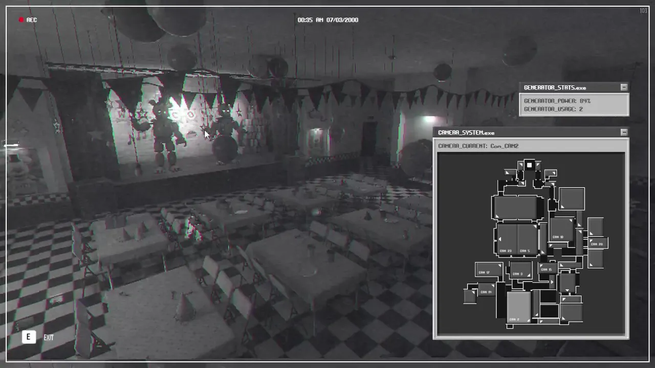Select the room with the downward arrow marker
655x368 pixels.
click(x=567, y=283)
